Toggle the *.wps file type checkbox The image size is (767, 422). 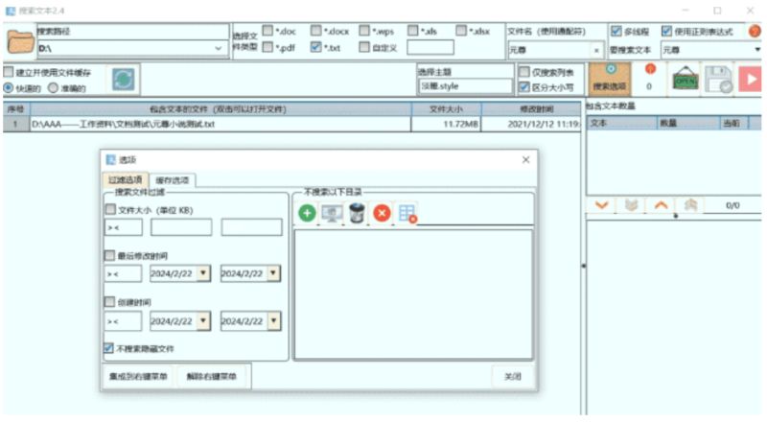pos(364,31)
